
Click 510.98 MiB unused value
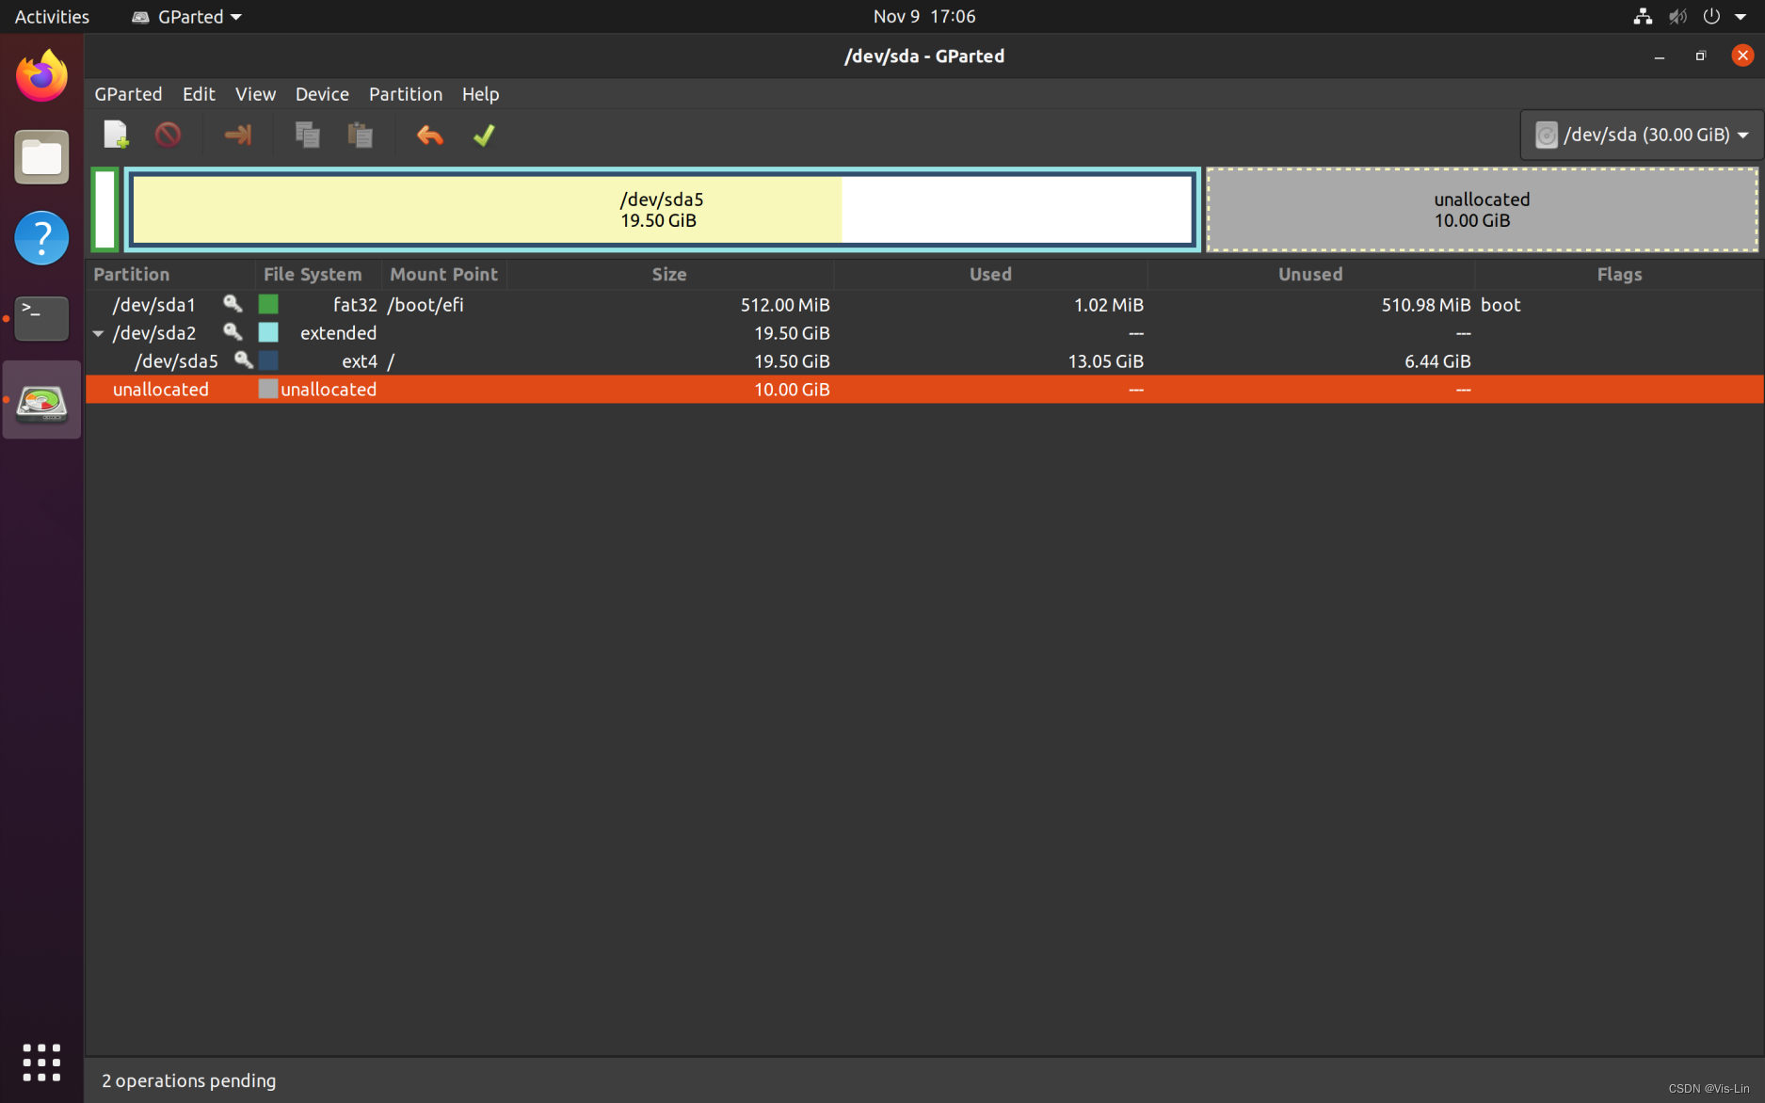[x=1425, y=304]
